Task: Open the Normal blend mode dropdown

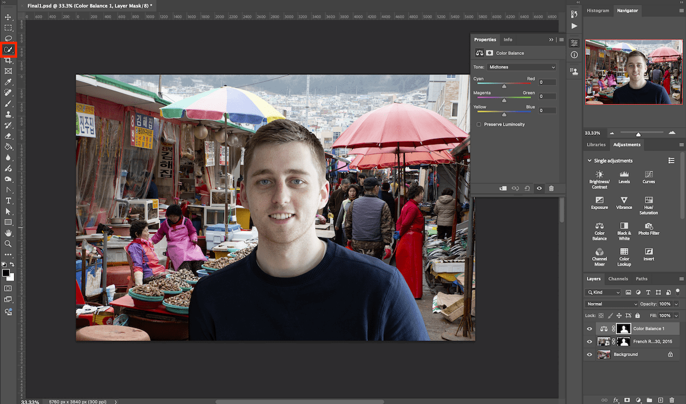Action: click(611, 304)
